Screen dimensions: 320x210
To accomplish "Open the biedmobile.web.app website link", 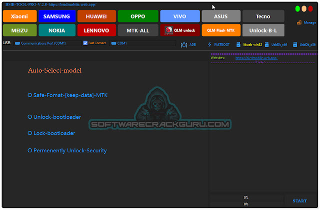I will (256, 58).
